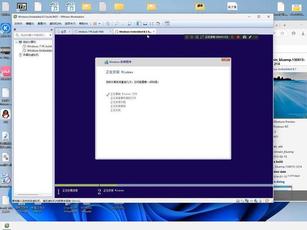The image size is (307, 230).
Task: Close the 主页 home tab
Action: coord(69,31)
